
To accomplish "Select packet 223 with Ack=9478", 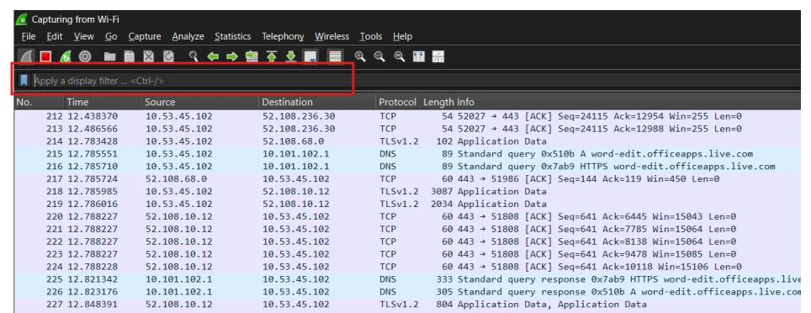I will pyautogui.click(x=407, y=254).
